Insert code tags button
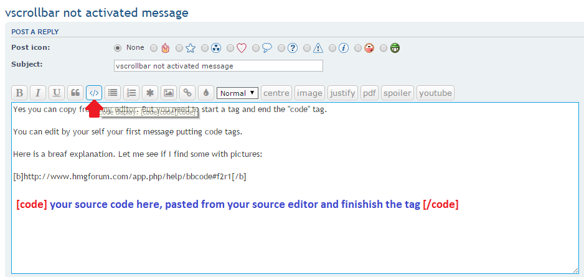This screenshot has height=277, width=584. [x=94, y=93]
